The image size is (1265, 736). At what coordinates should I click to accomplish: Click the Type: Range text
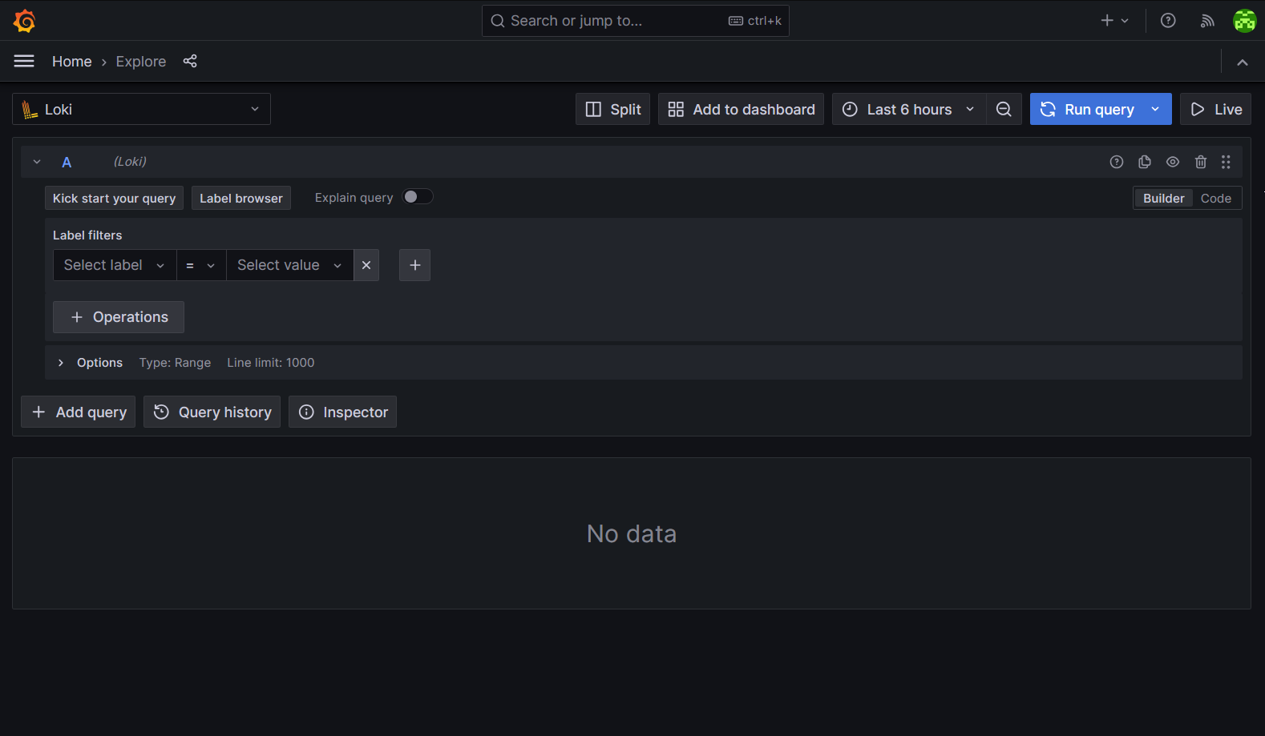click(x=175, y=363)
